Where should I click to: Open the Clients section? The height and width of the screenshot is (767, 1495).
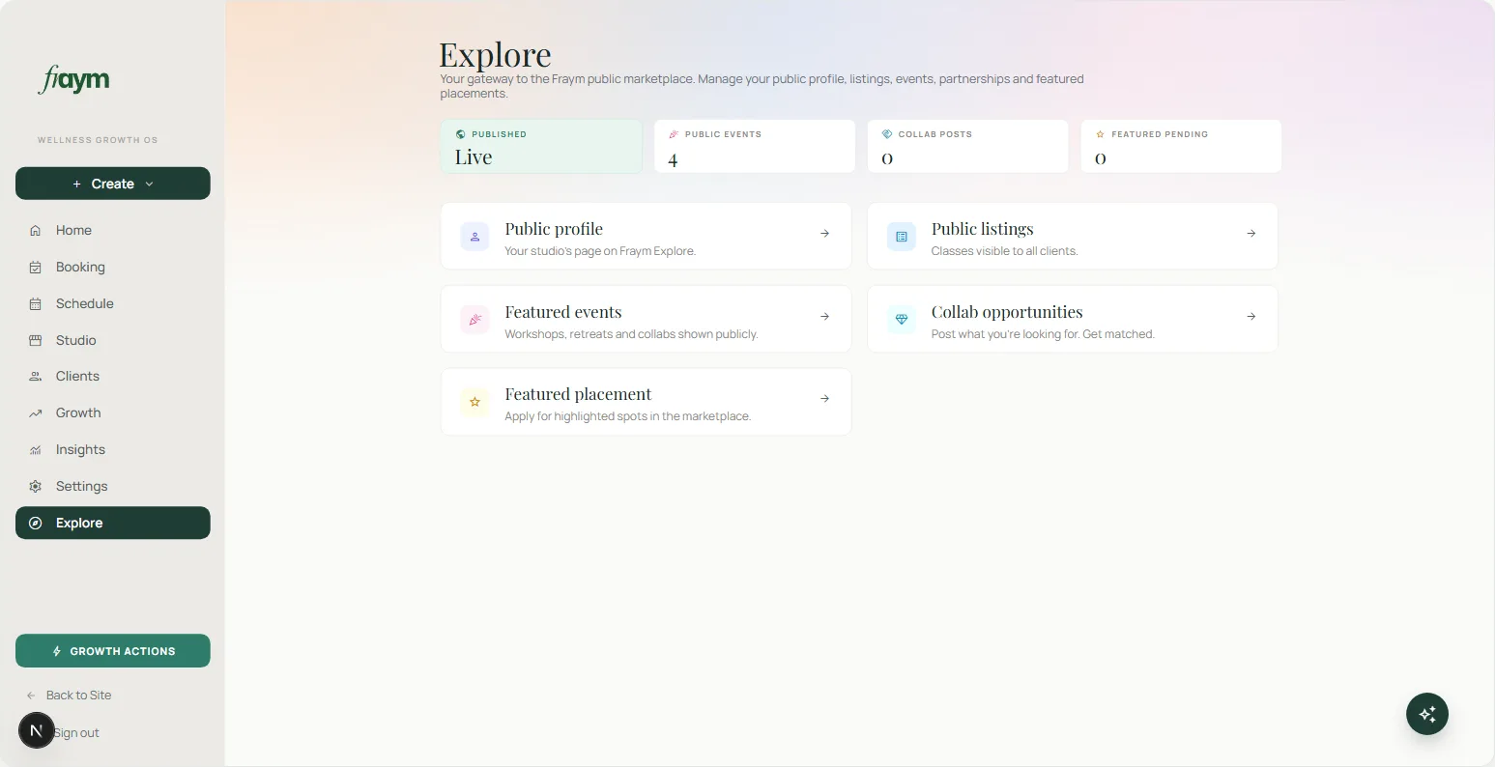coord(113,376)
